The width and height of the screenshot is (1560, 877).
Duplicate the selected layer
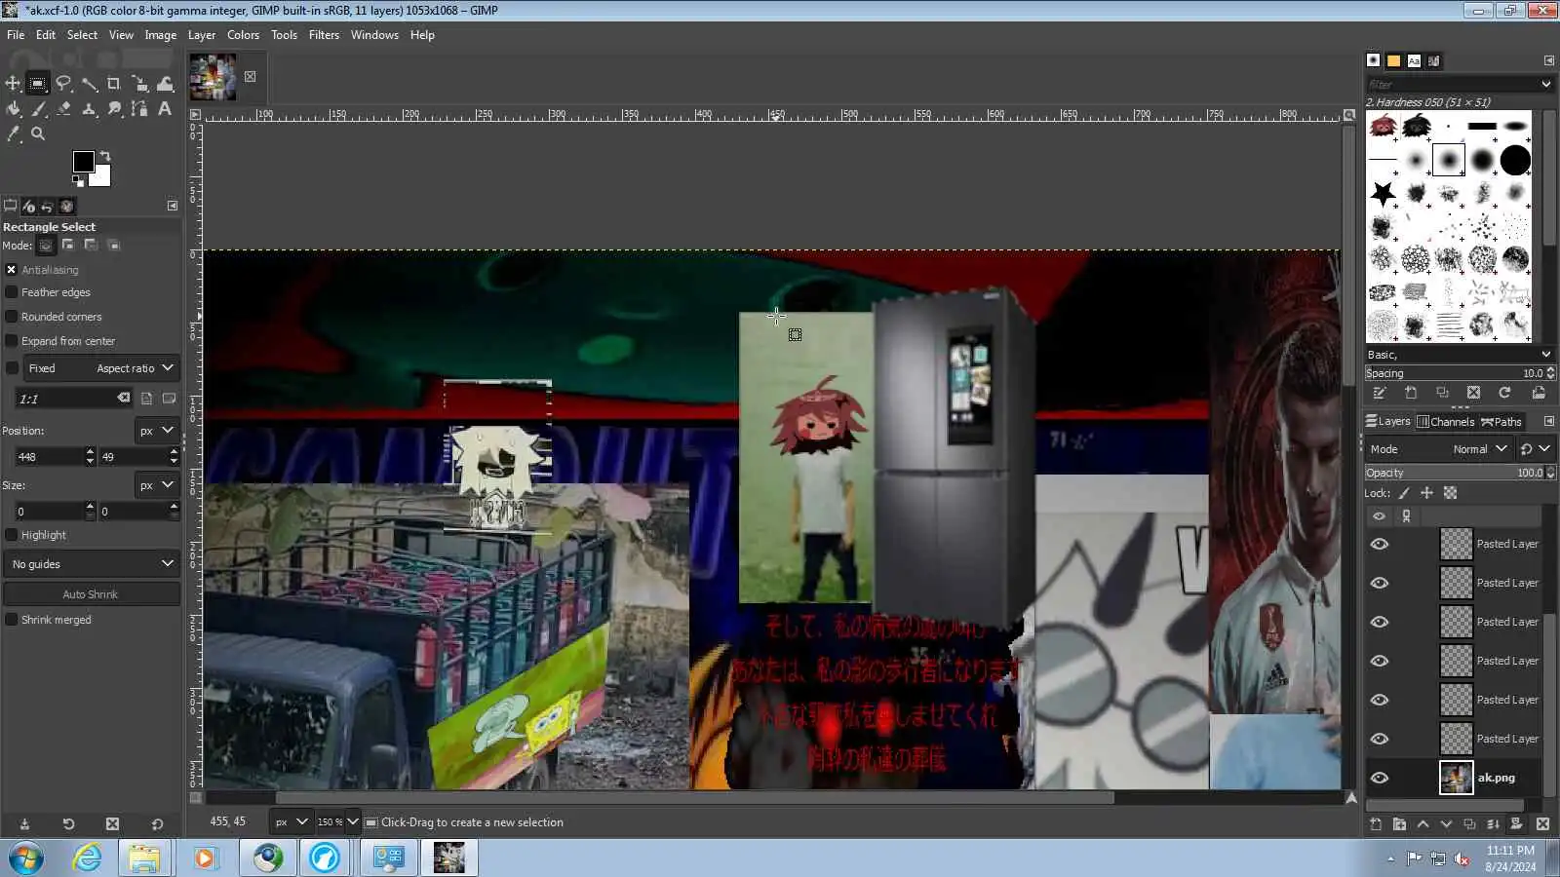pyautogui.click(x=1469, y=824)
